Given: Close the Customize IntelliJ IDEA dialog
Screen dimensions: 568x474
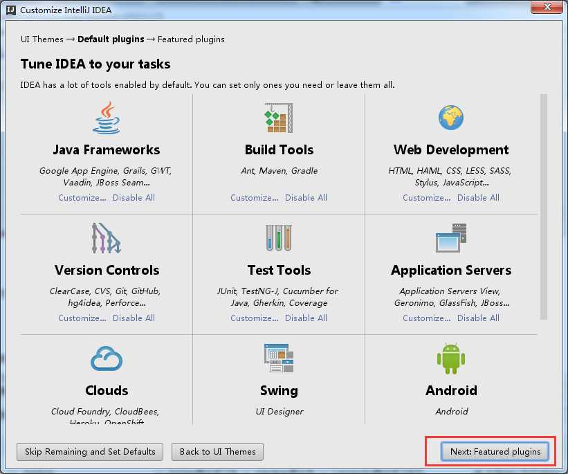Looking at the screenshot, I should pos(547,7).
